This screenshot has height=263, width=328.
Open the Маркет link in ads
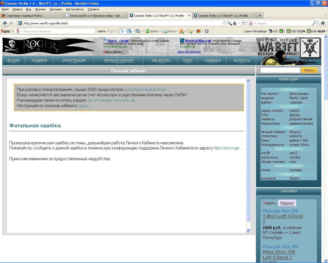pyautogui.click(x=287, y=203)
